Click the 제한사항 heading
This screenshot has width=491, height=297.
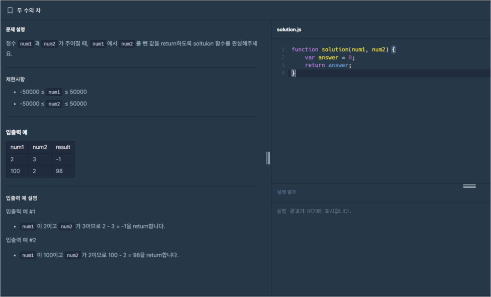(15, 79)
